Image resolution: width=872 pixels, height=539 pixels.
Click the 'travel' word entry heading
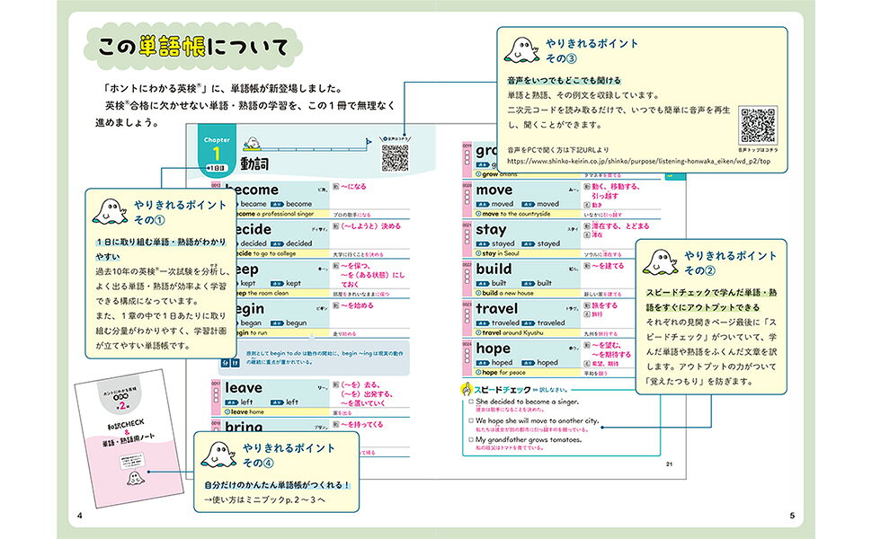click(x=496, y=308)
